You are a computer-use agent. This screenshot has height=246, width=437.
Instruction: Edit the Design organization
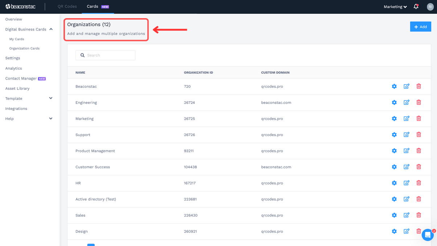tap(407, 231)
